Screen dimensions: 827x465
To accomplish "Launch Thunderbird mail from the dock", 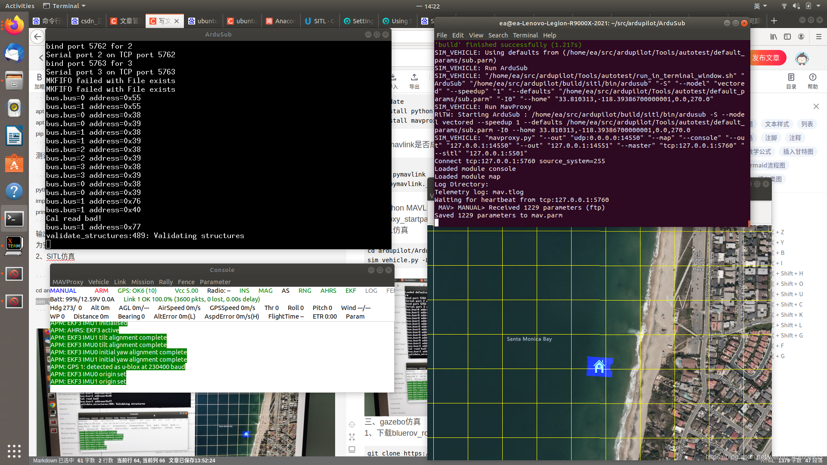I will (x=14, y=53).
